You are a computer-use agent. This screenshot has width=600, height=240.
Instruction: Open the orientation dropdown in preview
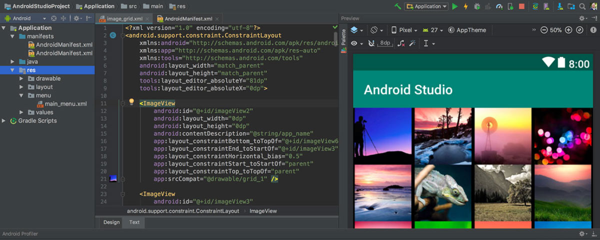[x=376, y=30]
